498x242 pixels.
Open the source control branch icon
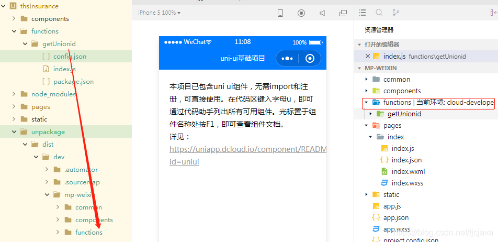[x=395, y=13]
